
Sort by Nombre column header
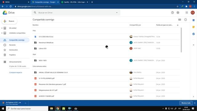36,25
